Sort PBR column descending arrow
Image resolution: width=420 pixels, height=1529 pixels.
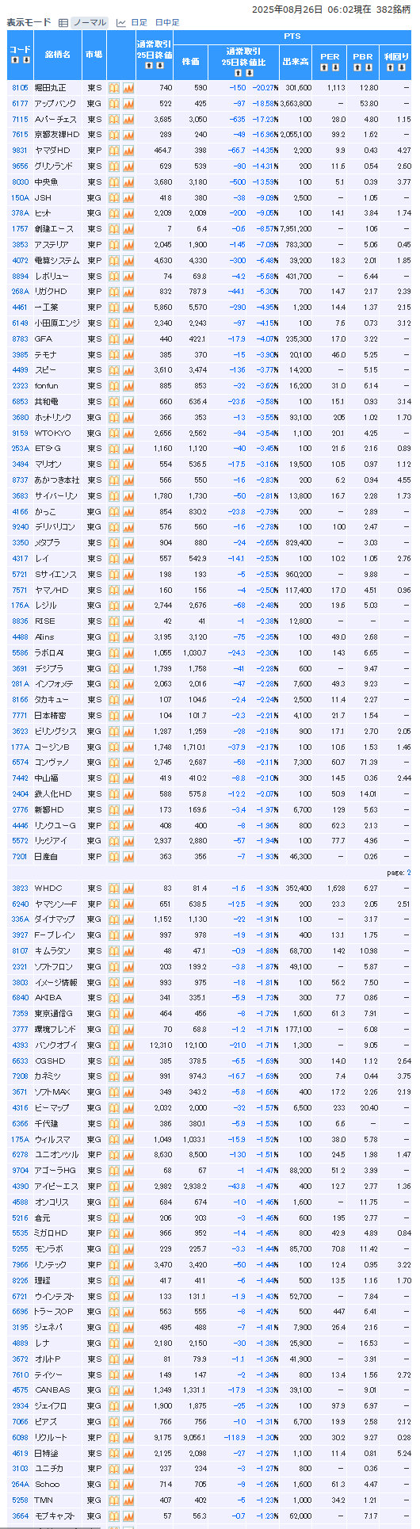click(368, 67)
